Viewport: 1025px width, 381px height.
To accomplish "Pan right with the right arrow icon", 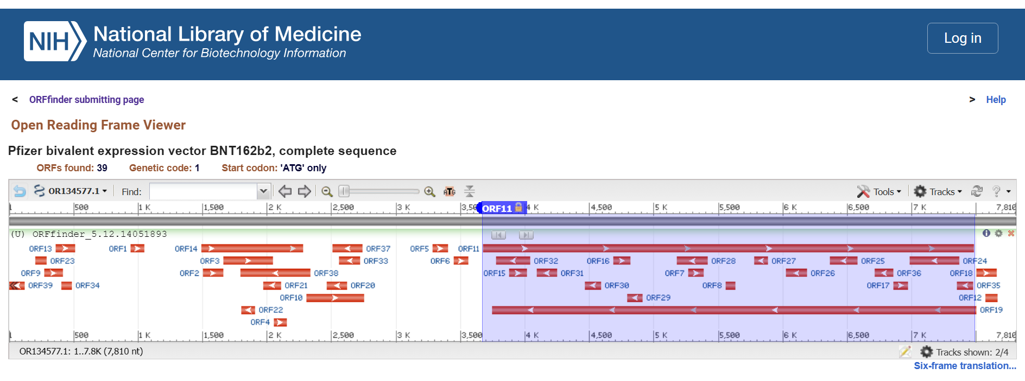I will (305, 191).
